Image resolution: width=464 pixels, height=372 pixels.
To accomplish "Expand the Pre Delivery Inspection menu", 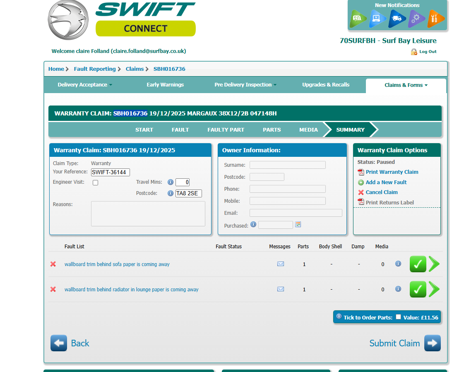I will coord(245,85).
